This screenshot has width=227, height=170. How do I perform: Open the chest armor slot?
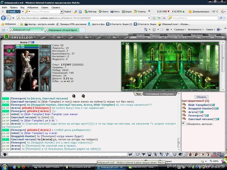click(x=9, y=84)
